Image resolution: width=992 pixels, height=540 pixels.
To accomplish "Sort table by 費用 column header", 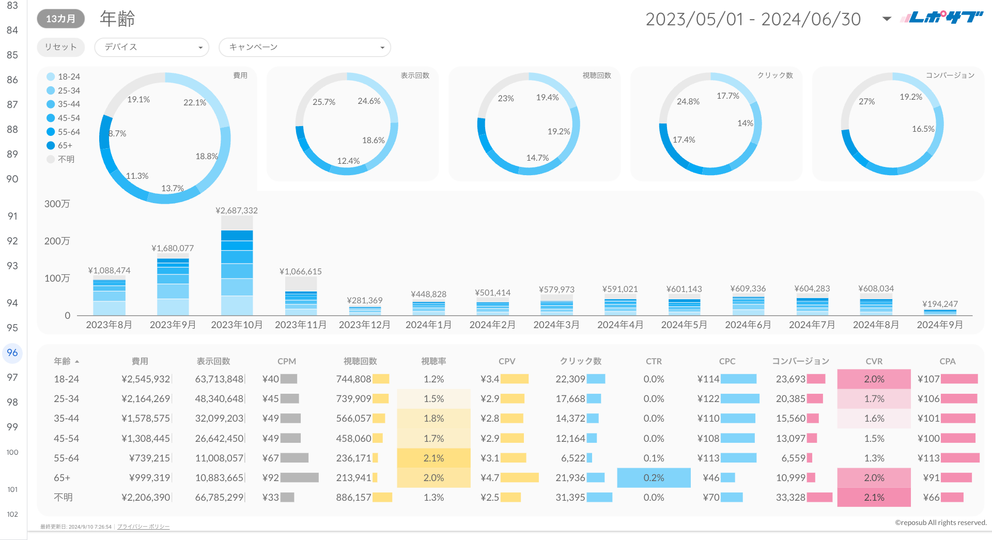I will [x=139, y=361].
